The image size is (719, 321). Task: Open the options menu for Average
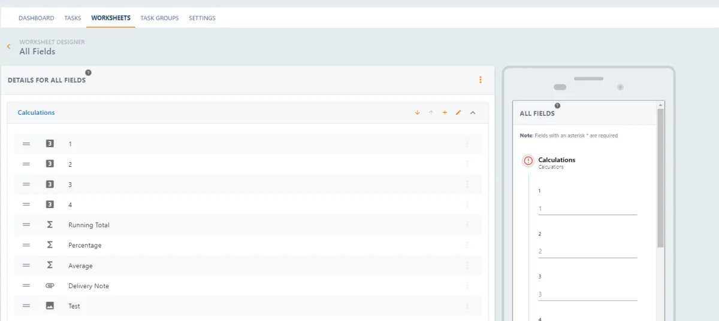pyautogui.click(x=467, y=265)
